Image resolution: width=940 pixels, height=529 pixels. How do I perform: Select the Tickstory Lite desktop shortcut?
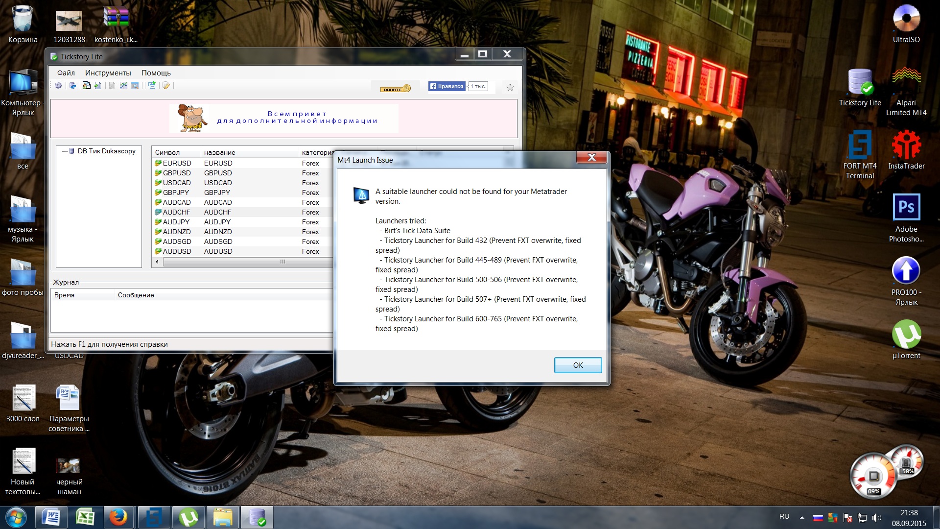(860, 87)
